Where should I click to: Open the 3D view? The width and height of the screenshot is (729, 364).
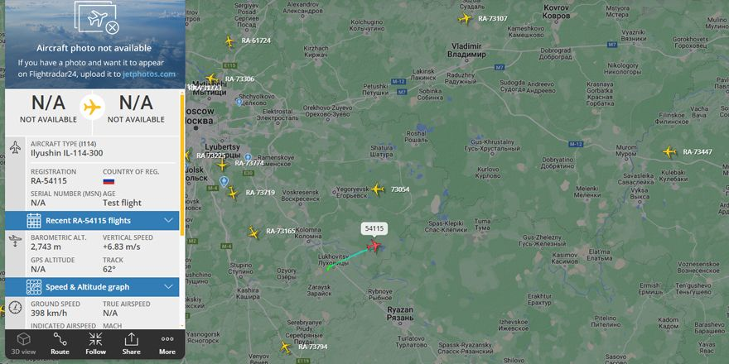24,344
